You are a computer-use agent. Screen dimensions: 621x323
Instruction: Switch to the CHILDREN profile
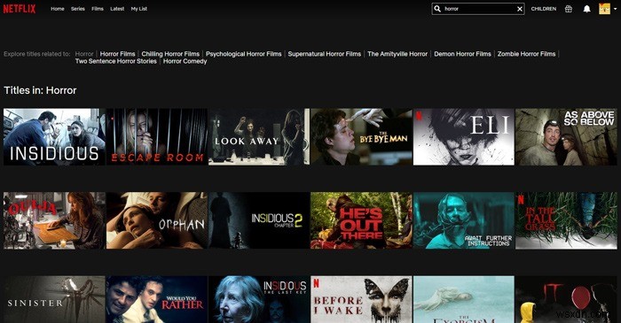tap(543, 9)
